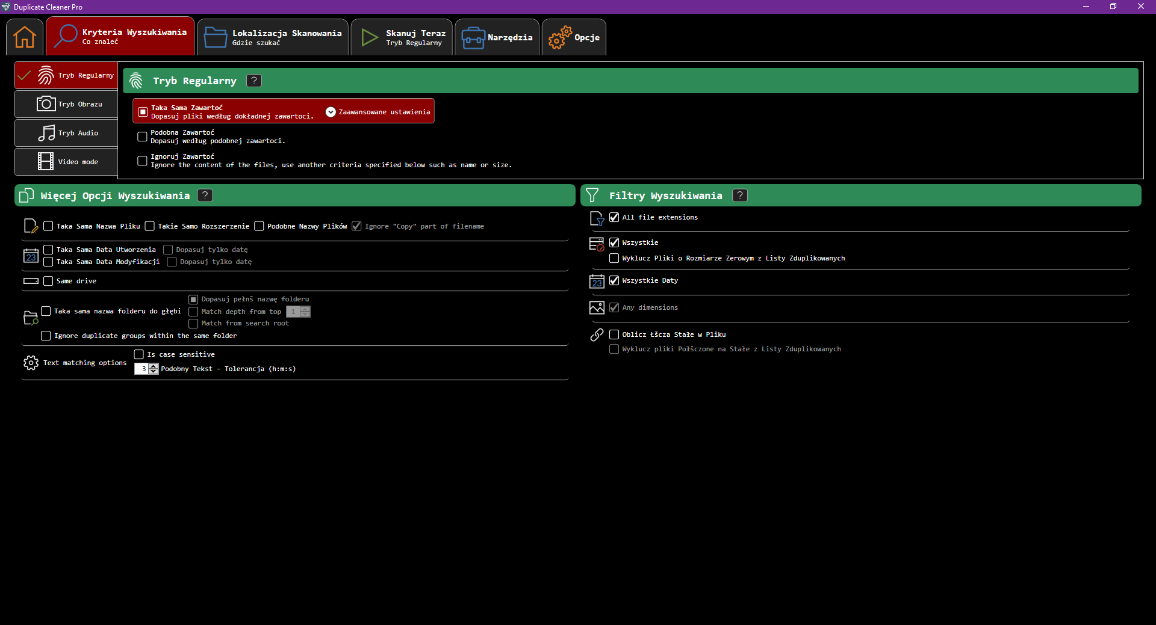Select Tryb Regularny mode
1156x625 pixels.
click(66, 75)
